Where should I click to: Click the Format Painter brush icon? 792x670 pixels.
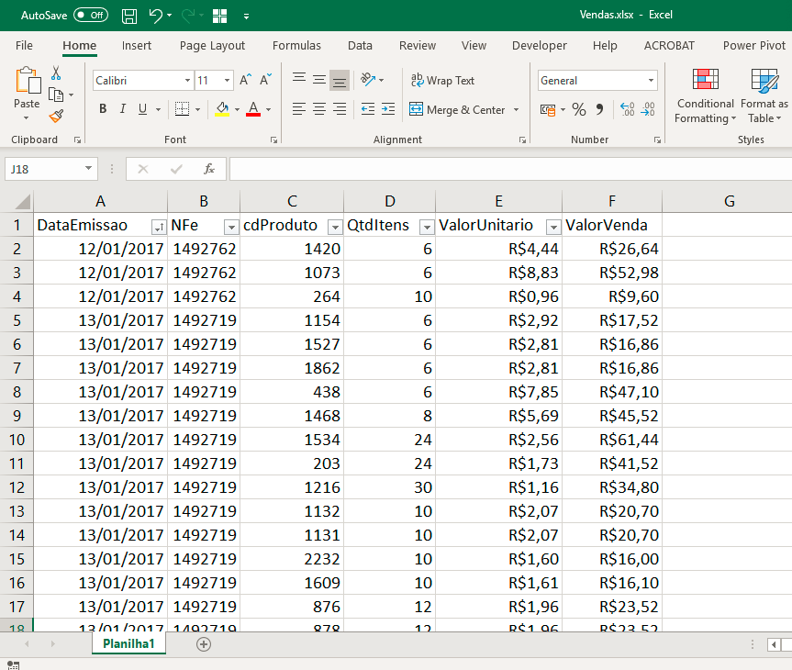(x=56, y=116)
